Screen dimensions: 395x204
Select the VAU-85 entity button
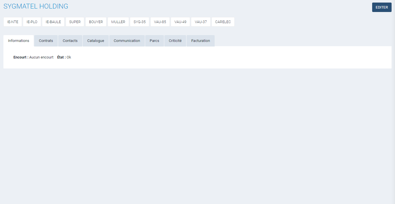coord(160,22)
